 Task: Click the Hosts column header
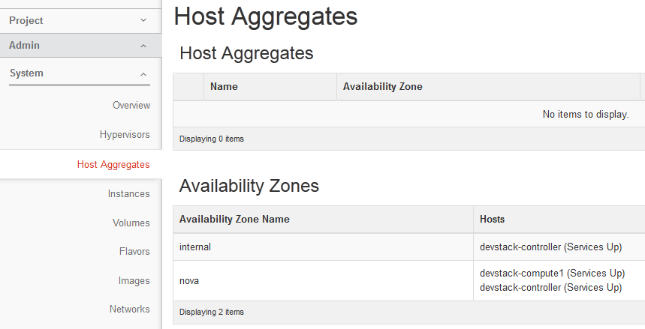(x=493, y=219)
